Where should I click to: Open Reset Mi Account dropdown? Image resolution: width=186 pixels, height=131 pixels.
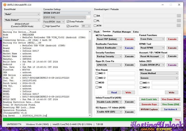152,56
